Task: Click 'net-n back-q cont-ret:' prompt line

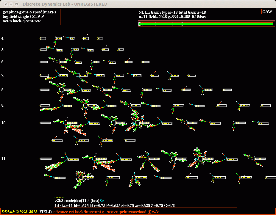Action: [x=22, y=21]
